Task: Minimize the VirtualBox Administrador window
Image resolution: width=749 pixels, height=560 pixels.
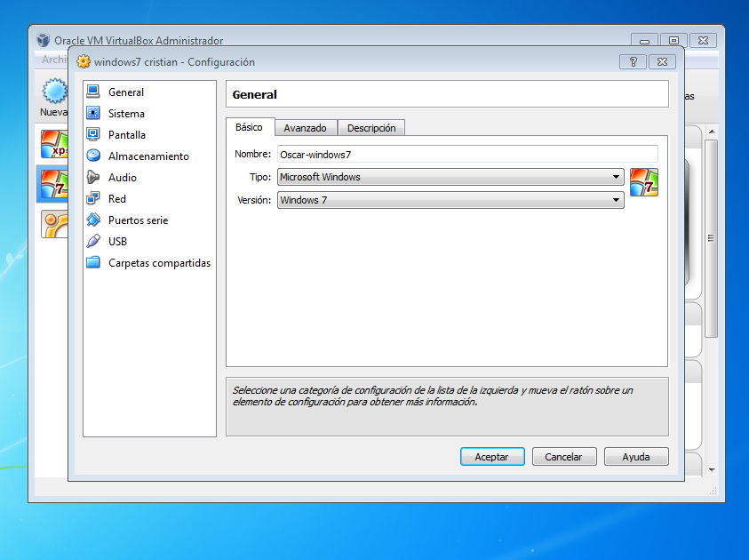Action: (644, 41)
